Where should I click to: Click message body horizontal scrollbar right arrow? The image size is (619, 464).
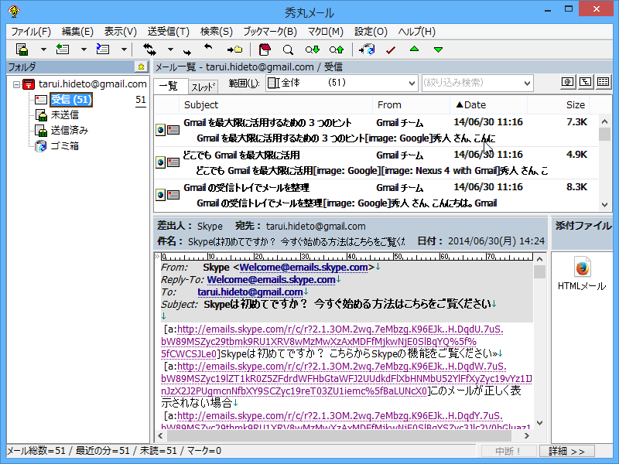(527, 435)
